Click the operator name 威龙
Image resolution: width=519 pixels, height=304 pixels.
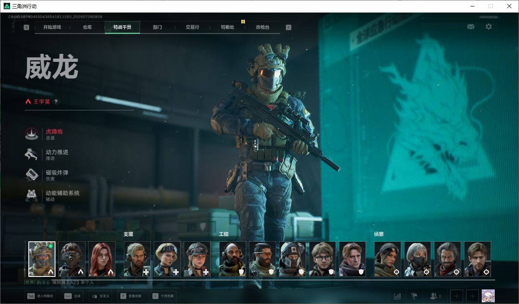click(x=52, y=68)
